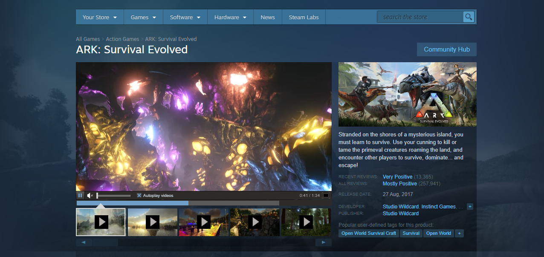Click the ARK: Survival Evolved page title
This screenshot has height=257, width=544.
click(x=132, y=49)
